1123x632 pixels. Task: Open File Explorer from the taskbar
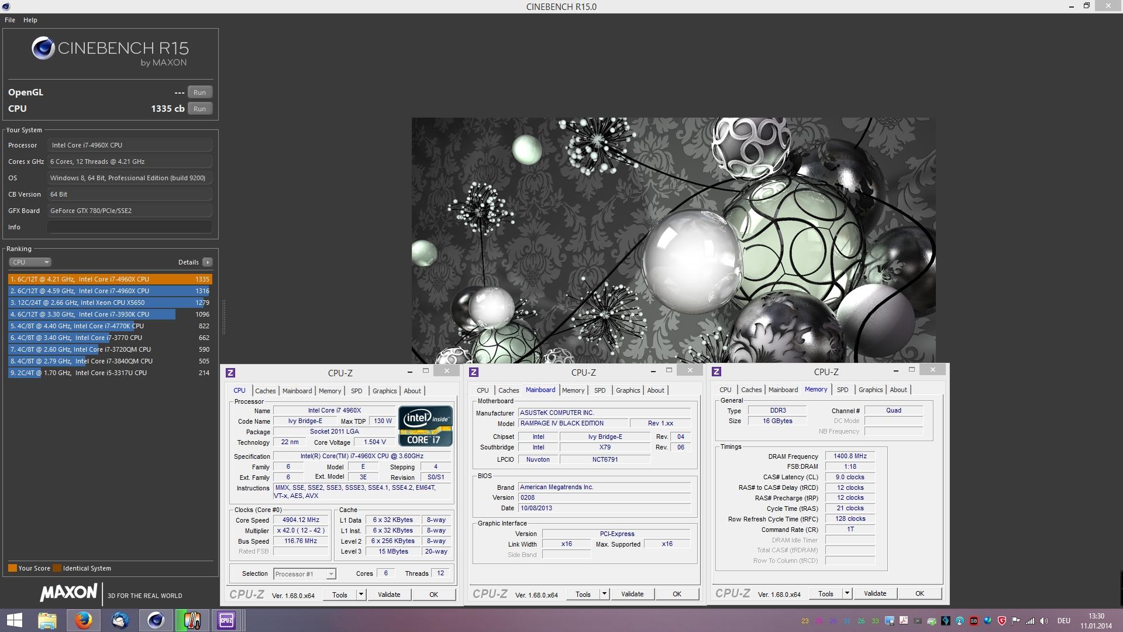(47, 620)
